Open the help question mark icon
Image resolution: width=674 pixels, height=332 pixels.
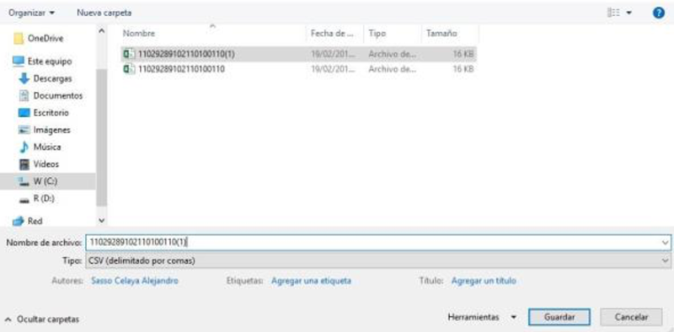(658, 13)
